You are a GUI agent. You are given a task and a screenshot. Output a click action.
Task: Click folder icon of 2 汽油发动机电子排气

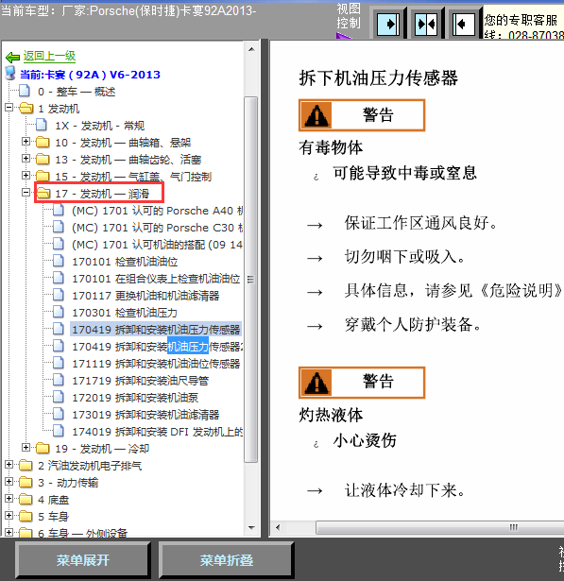(x=26, y=466)
